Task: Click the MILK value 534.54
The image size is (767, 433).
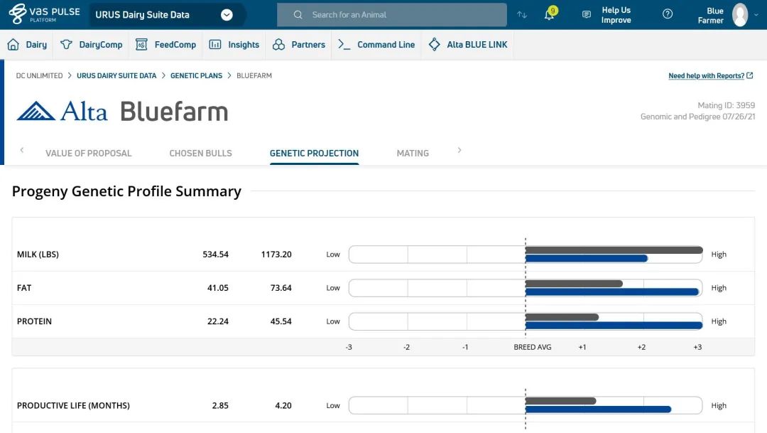Action: pyautogui.click(x=216, y=255)
